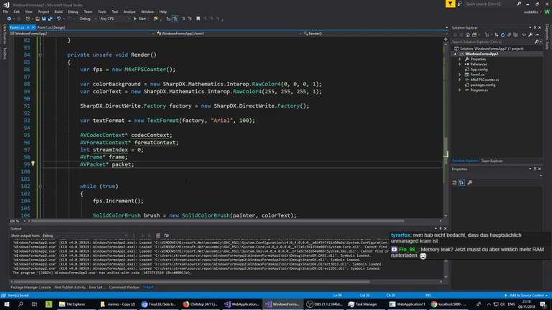This screenshot has height=310, width=552.
Task: Open the Render() member navigation dropdown
Action: click(x=375, y=34)
